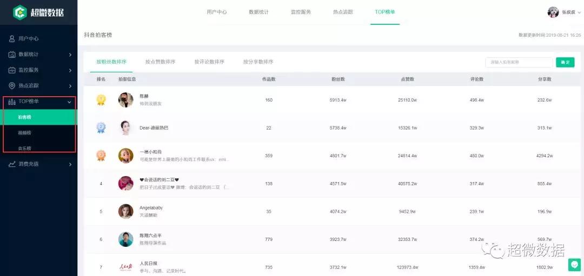584x276 pixels.
Task: Click the 人民日报 name text
Action: [x=149, y=264]
